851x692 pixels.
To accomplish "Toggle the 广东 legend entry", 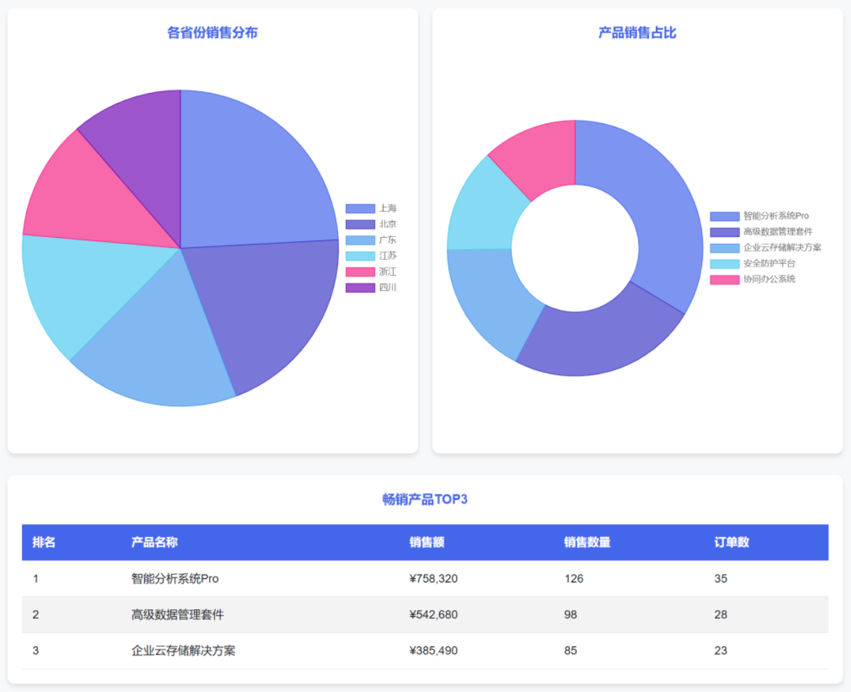I will tap(371, 240).
